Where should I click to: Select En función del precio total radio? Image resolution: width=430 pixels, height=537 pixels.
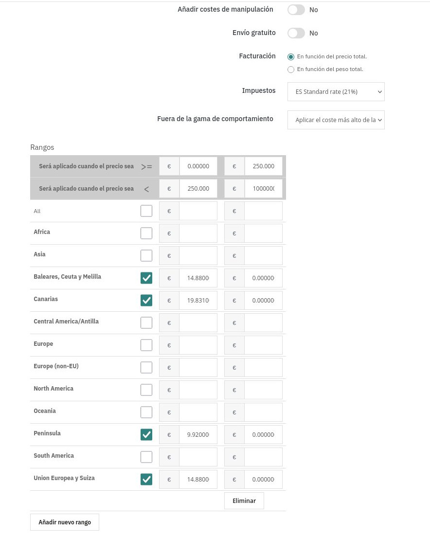click(291, 57)
